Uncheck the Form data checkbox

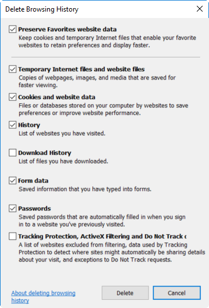12,181
